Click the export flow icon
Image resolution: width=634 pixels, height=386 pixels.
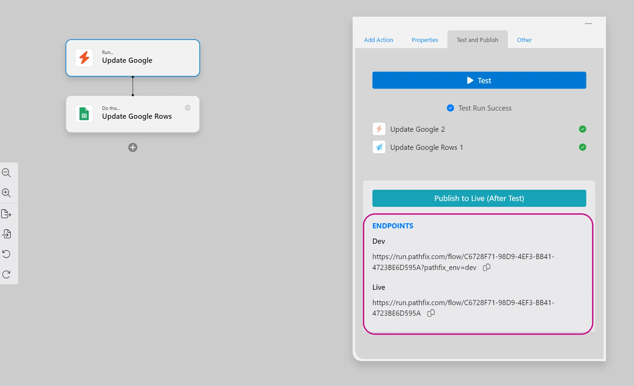(6, 214)
